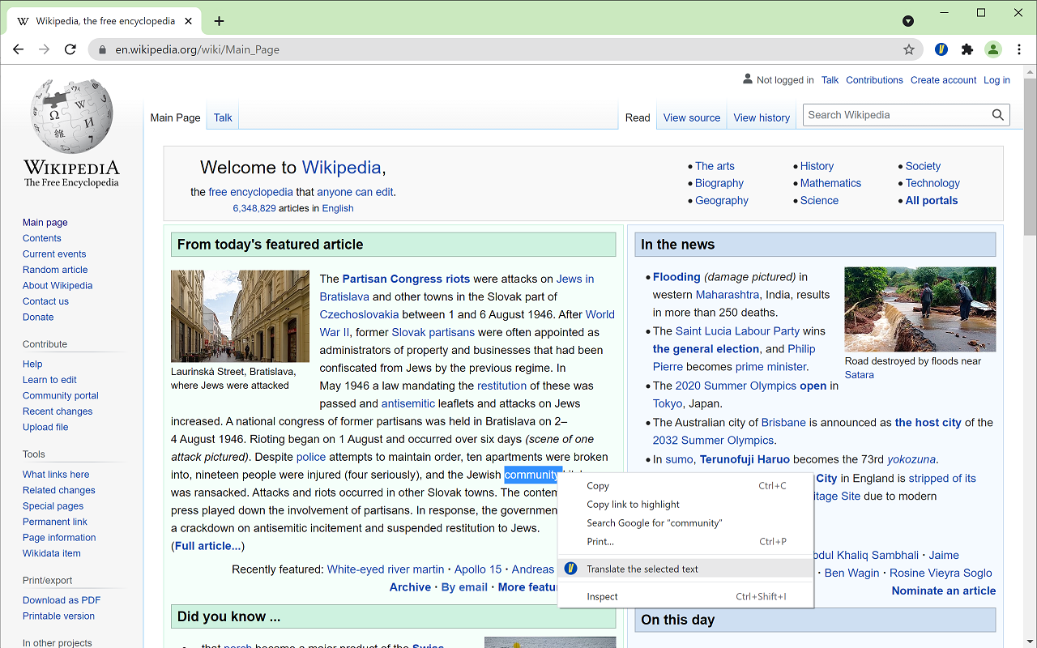Open Contributions link at top
This screenshot has height=648, width=1037.
tap(874, 80)
